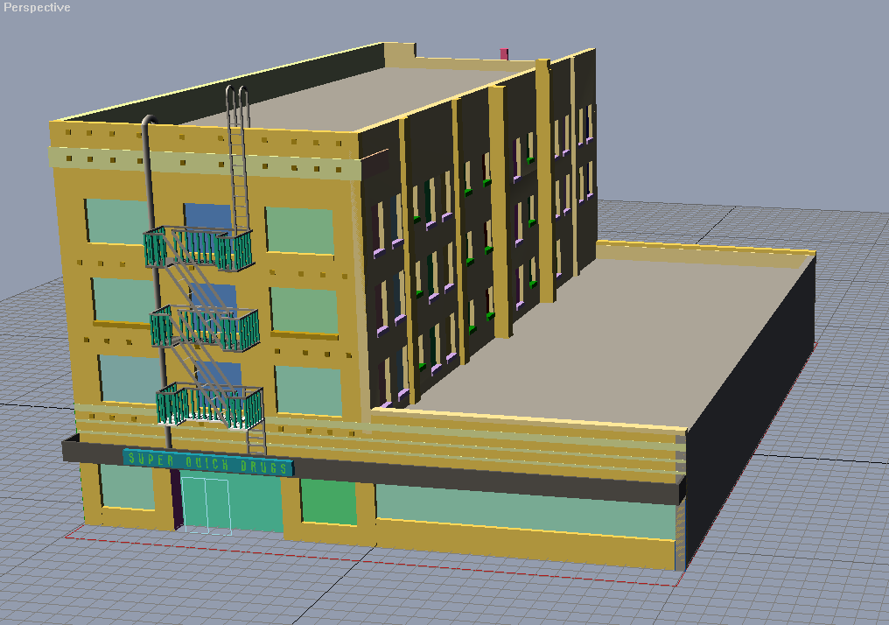
Task: Select the small left storefront window
Action: point(128,488)
